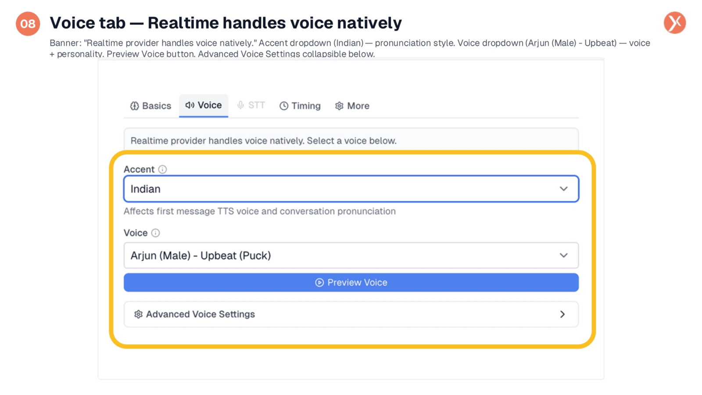Open the Accent dropdown showing Indian
The width and height of the screenshot is (702, 395).
tap(351, 189)
